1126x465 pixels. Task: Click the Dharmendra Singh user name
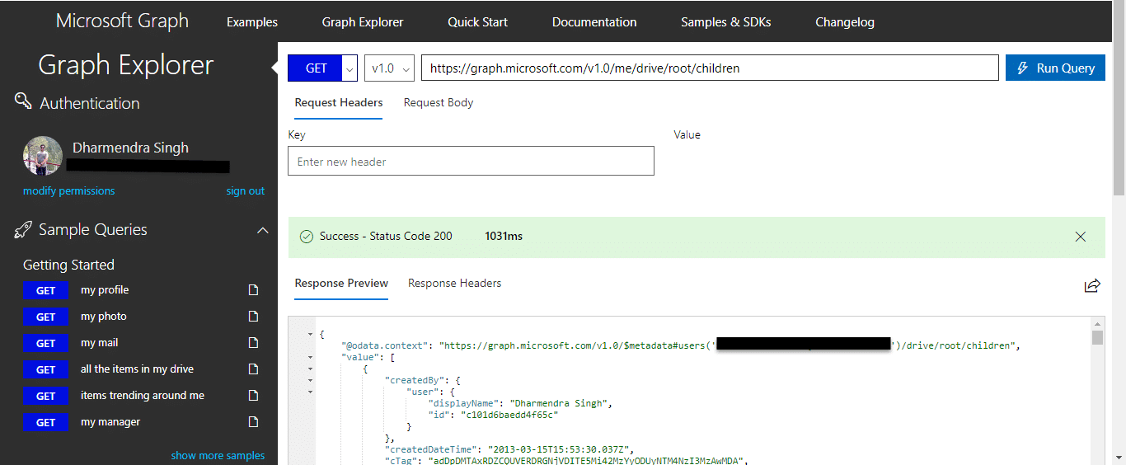tap(130, 148)
